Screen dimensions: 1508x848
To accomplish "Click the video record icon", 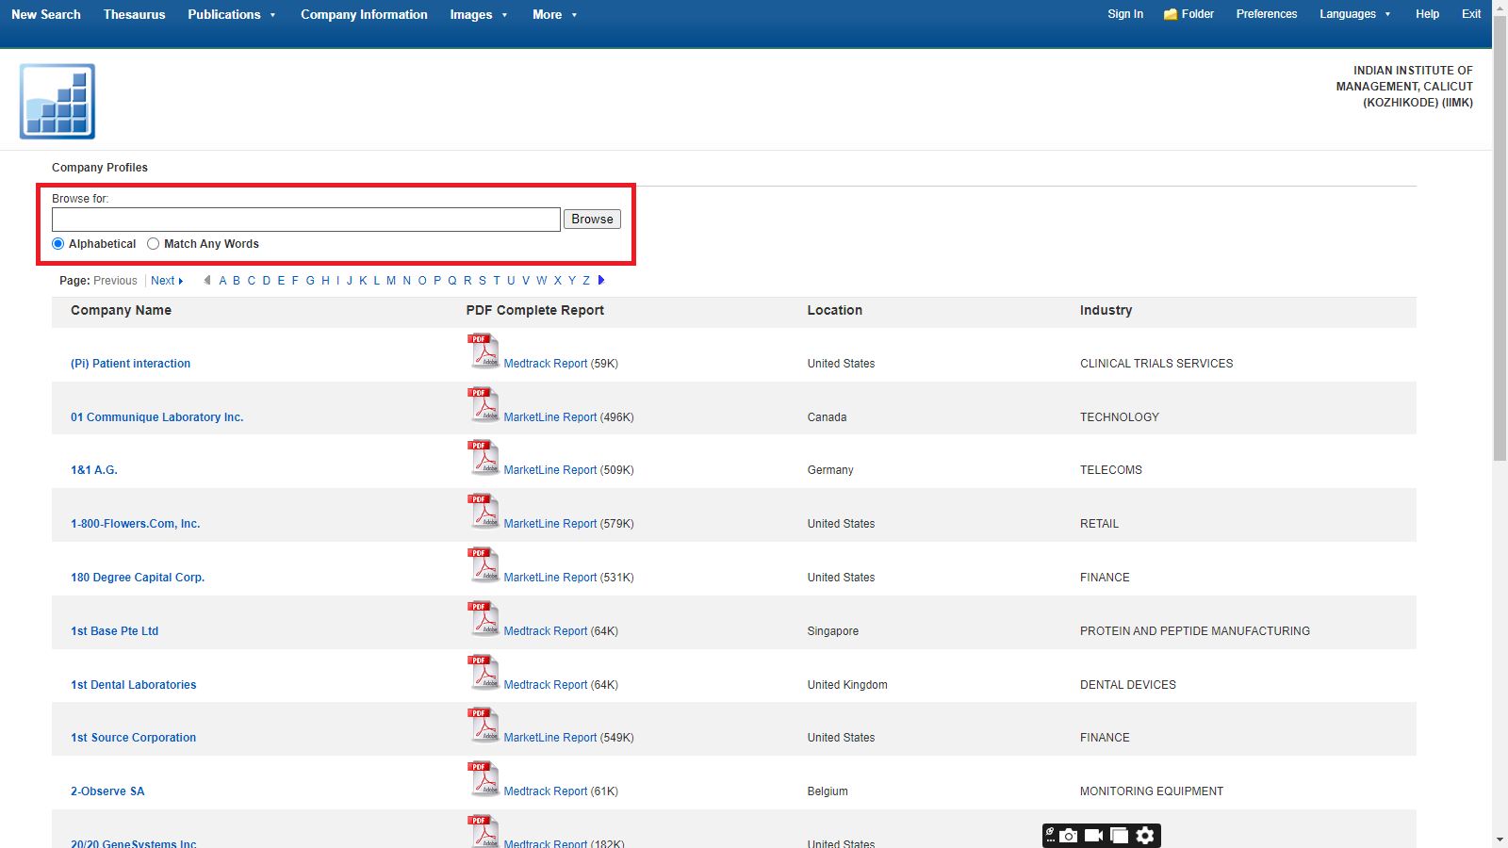I will point(1093,836).
